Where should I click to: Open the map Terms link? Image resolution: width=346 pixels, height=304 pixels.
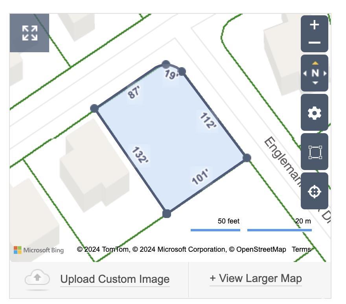pos(301,249)
